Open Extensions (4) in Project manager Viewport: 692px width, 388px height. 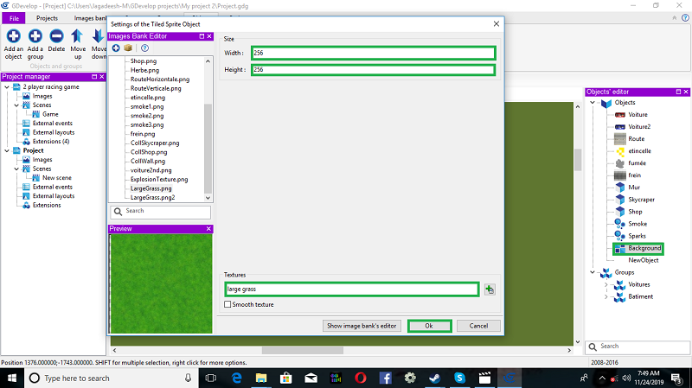click(50, 142)
